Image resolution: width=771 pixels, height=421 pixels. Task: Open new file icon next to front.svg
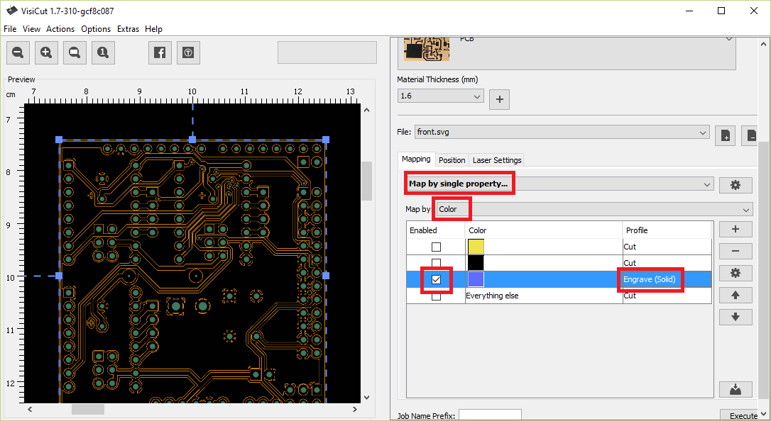coord(726,136)
